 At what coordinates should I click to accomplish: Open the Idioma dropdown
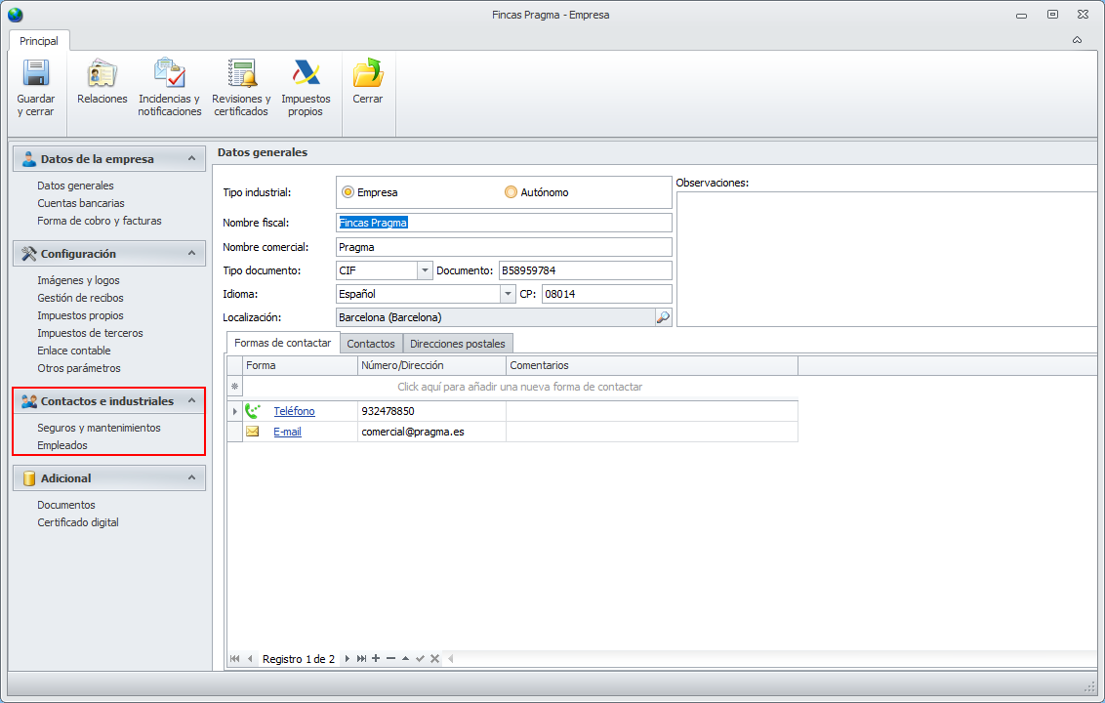508,294
